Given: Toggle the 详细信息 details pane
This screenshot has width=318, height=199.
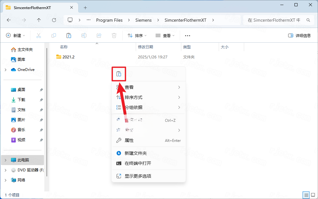Looking at the screenshot, I should coord(299,36).
